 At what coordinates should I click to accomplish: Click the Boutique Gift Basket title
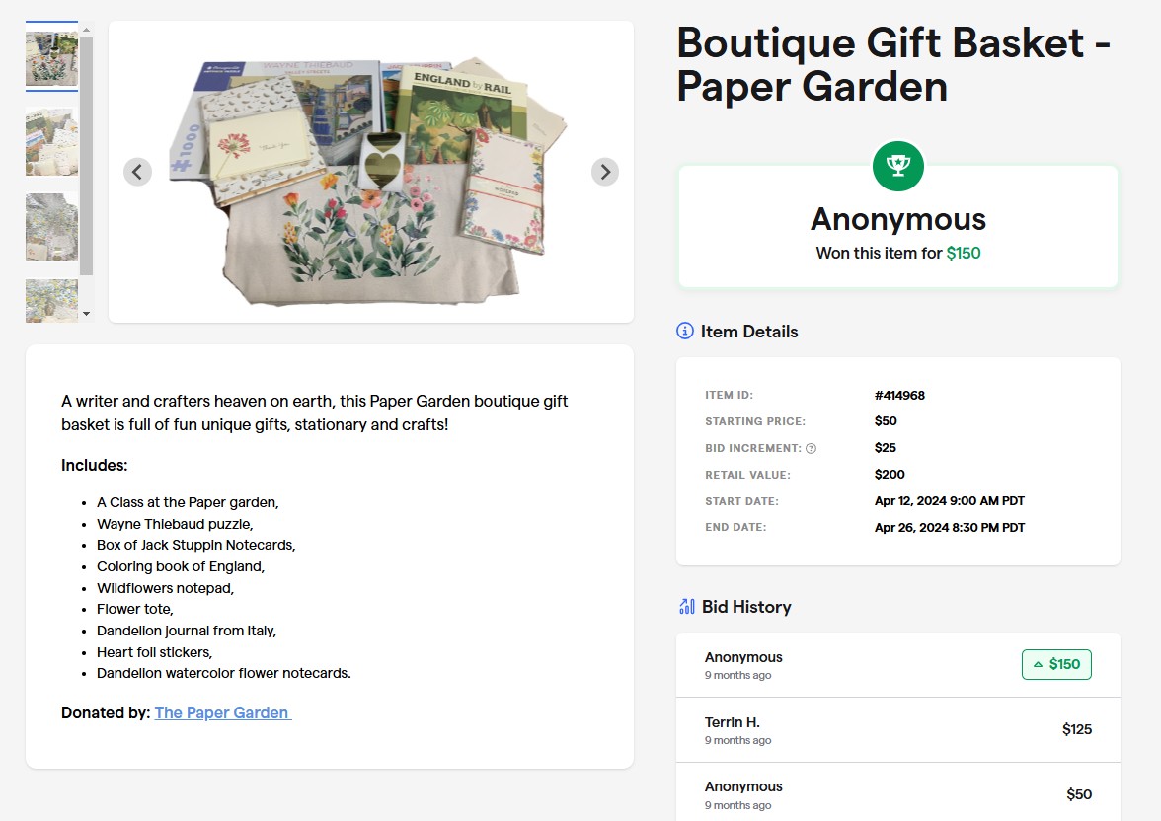point(893,64)
